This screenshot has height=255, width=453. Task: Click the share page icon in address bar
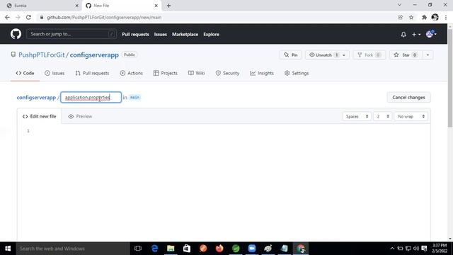click(x=400, y=17)
